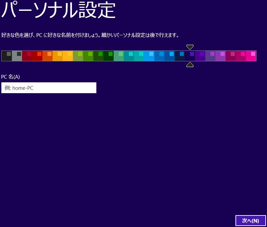This screenshot has width=267, height=227.
Task: Click the bottom selection arrow marker
Action: pyautogui.click(x=190, y=65)
